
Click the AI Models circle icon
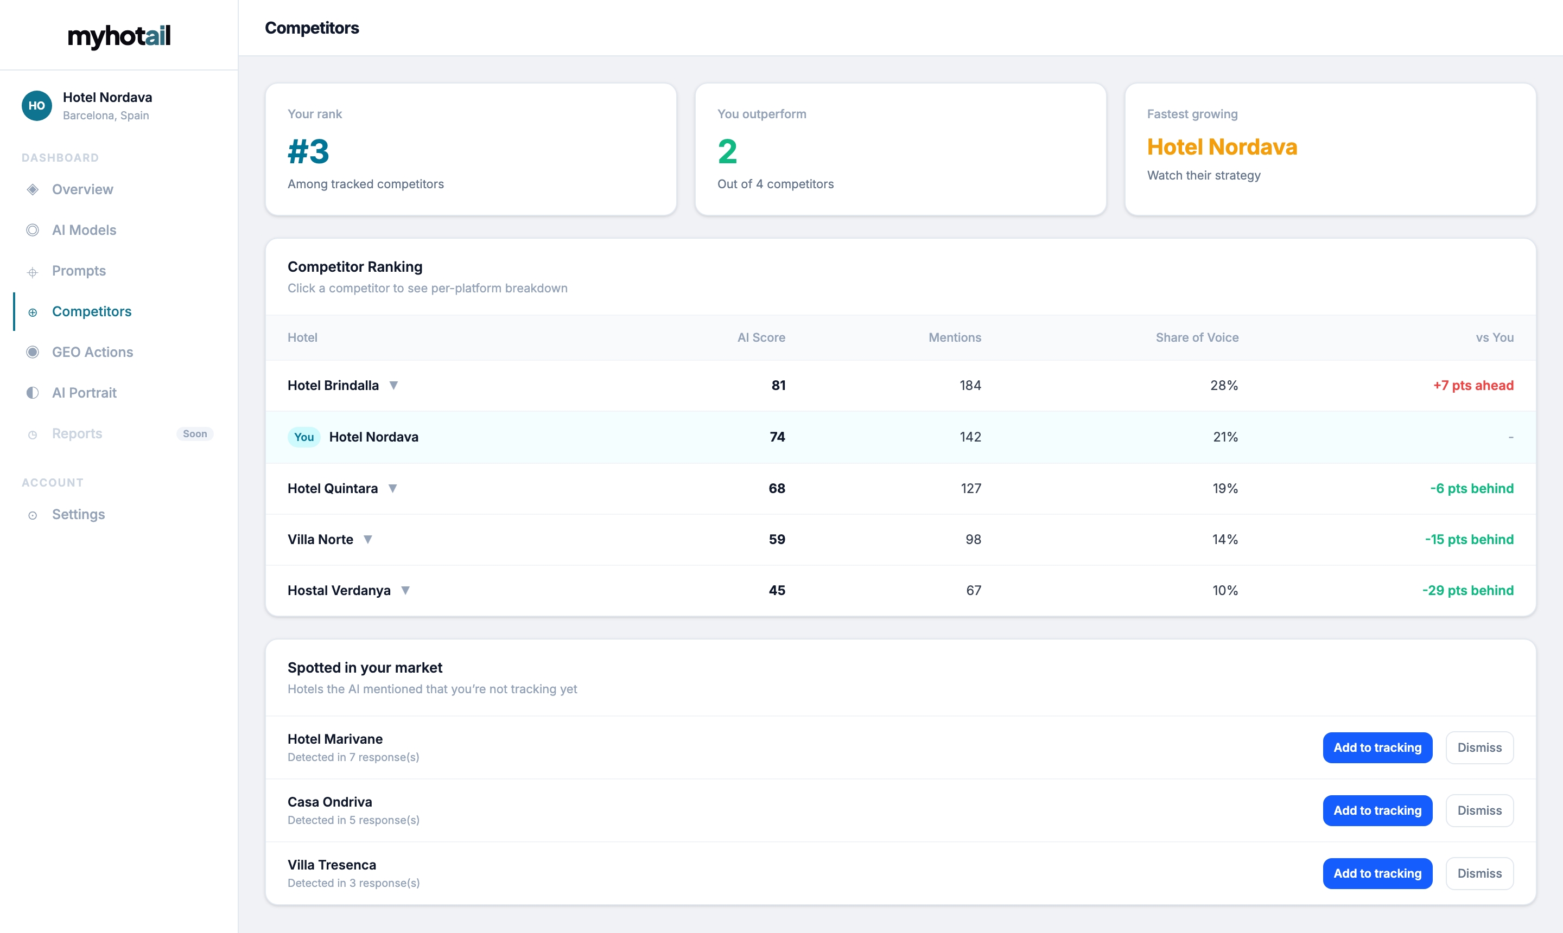(33, 230)
